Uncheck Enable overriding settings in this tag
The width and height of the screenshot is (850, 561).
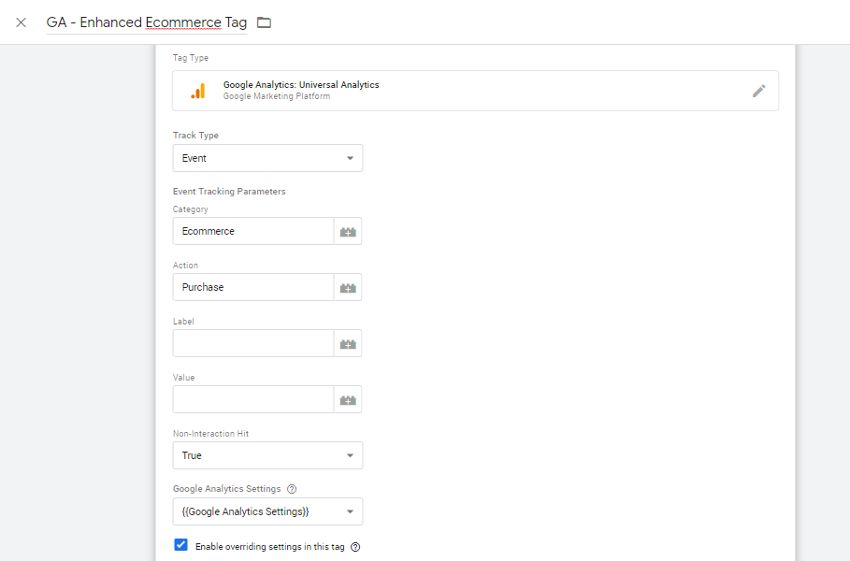(x=180, y=545)
